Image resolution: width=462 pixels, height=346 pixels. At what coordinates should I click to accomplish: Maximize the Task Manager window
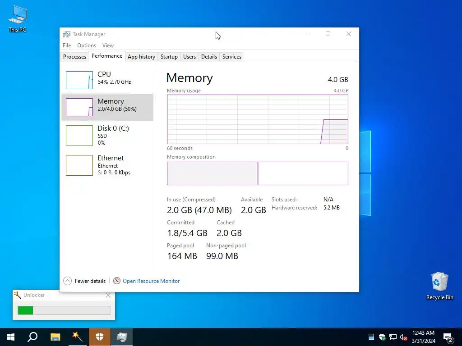[x=328, y=34]
